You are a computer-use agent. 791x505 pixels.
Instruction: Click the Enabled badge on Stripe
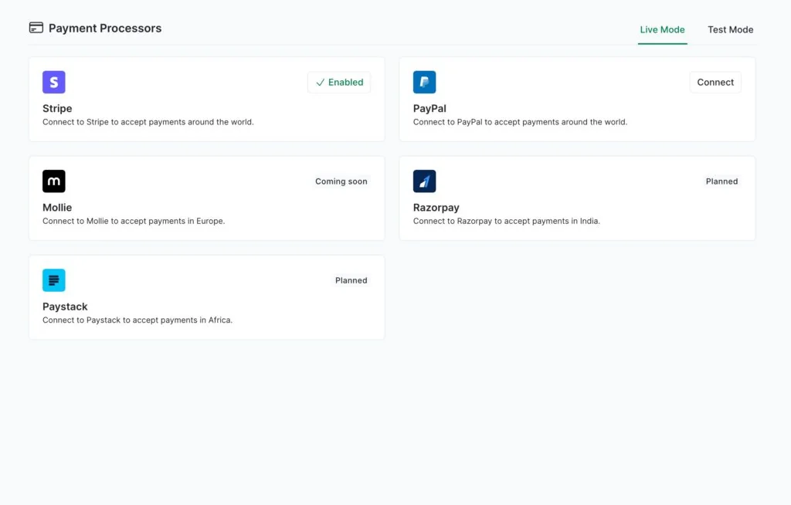click(338, 82)
